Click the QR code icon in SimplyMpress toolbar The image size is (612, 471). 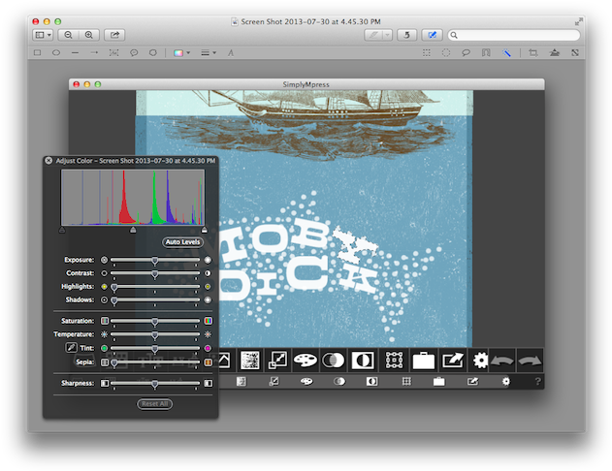[250, 361]
